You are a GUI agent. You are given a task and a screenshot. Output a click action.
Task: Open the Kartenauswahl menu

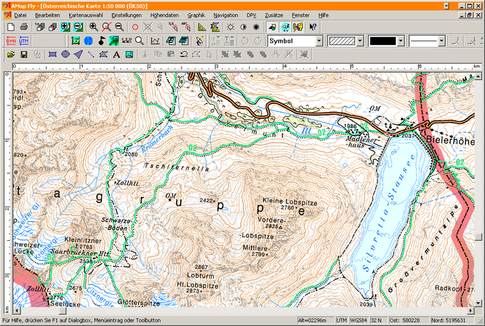click(x=85, y=15)
